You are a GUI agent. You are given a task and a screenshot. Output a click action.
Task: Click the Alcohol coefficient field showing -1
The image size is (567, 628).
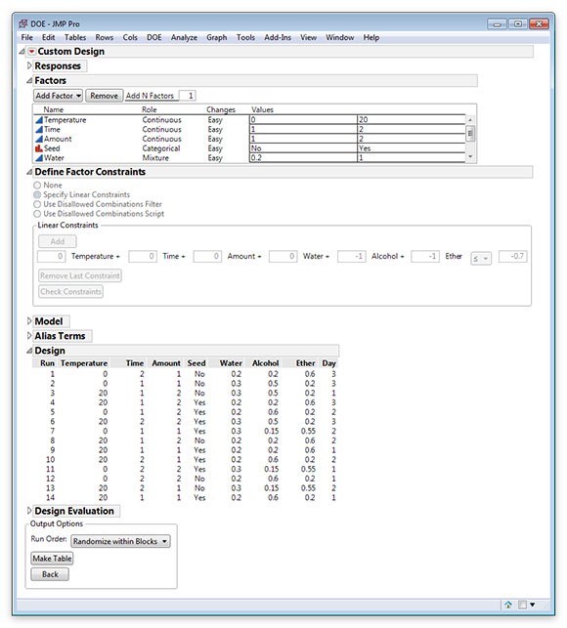point(352,256)
